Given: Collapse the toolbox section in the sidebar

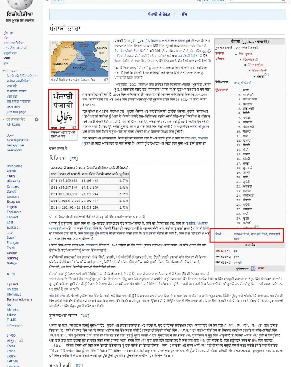Looking at the screenshot, I should (4, 71).
